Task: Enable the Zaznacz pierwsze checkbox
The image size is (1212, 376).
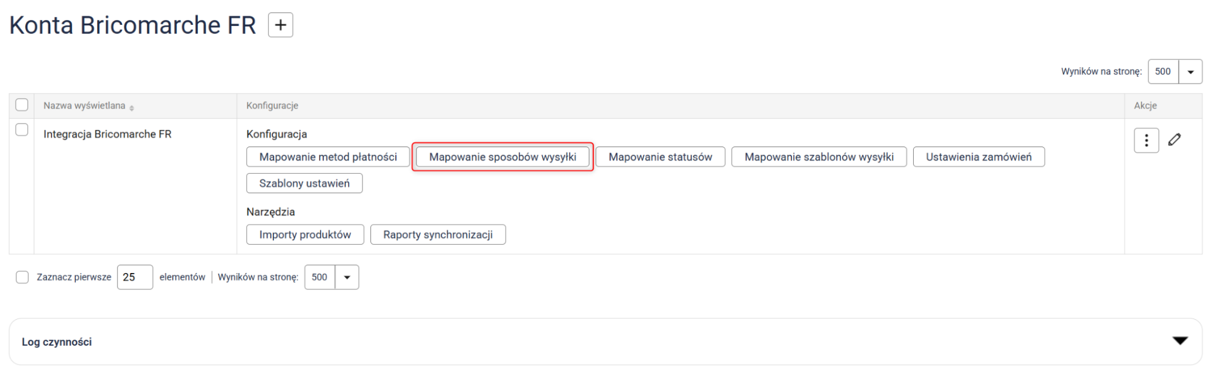Action: [22, 277]
